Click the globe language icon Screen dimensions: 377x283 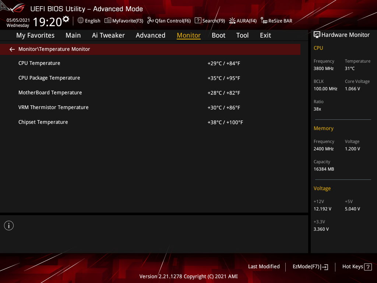[x=81, y=21]
